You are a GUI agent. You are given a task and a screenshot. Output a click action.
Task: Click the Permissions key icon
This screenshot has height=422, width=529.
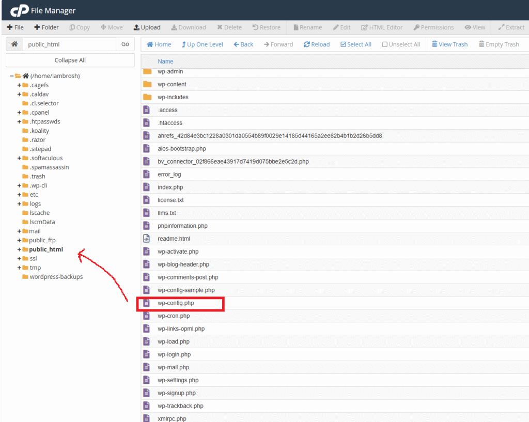416,27
